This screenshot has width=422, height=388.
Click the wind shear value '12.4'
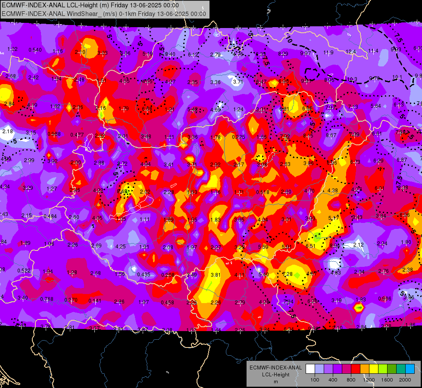tap(351, 52)
